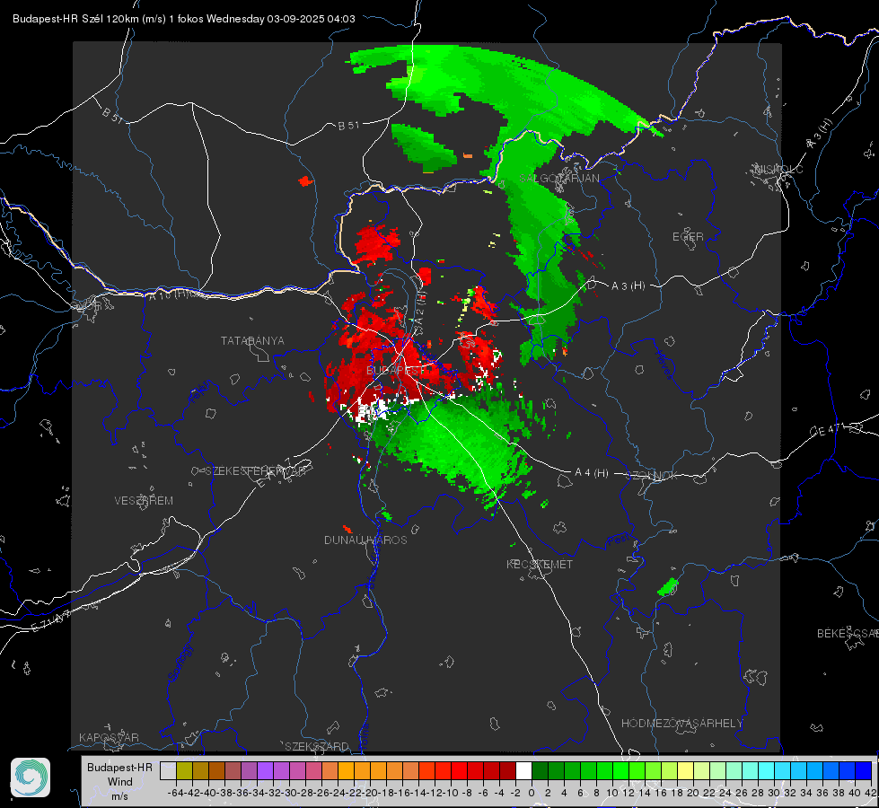
Task: Click the 'Heves' county label
Action: coord(664,364)
